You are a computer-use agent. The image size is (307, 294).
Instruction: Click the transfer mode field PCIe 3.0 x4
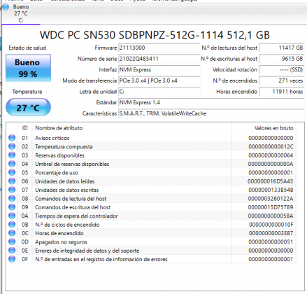pos(159,80)
